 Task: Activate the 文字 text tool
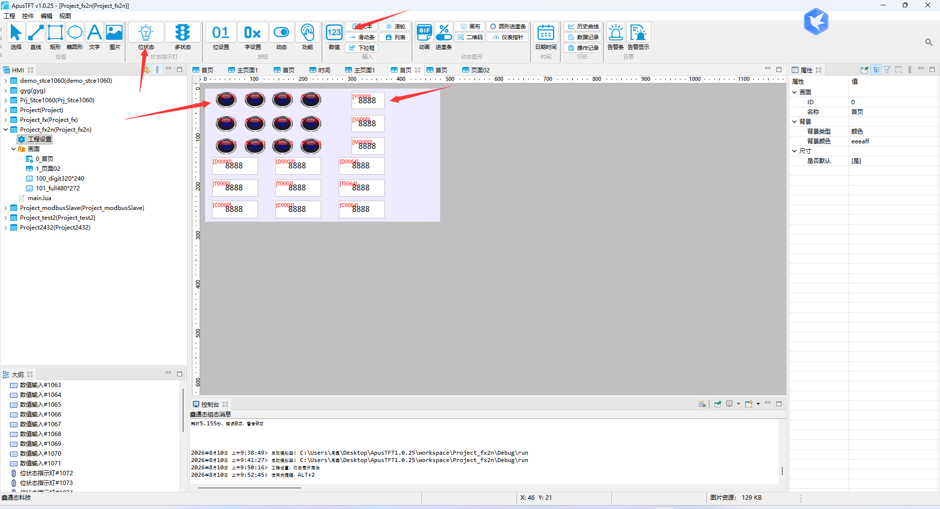(x=94, y=37)
